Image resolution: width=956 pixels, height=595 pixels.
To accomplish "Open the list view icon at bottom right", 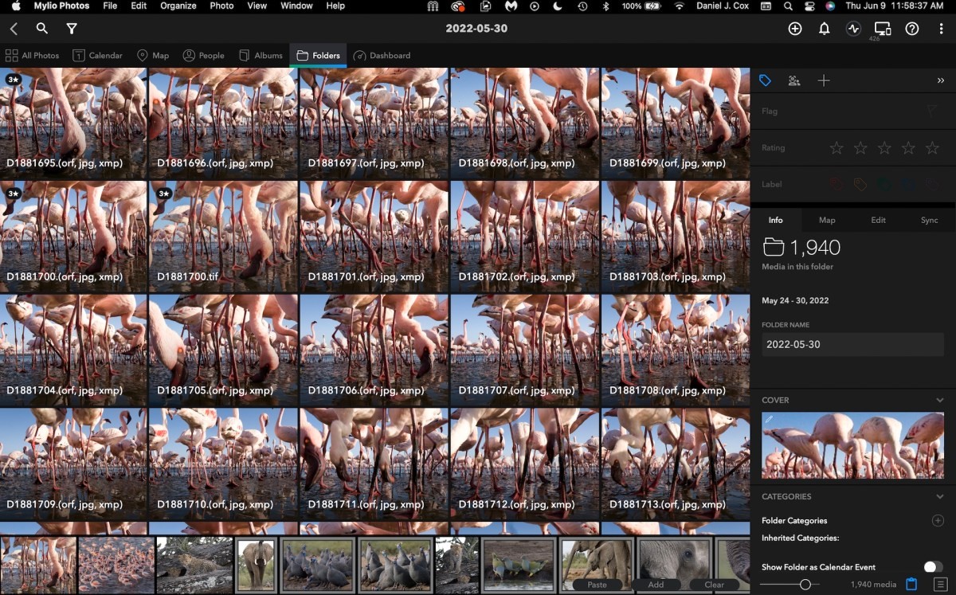I will 940,585.
